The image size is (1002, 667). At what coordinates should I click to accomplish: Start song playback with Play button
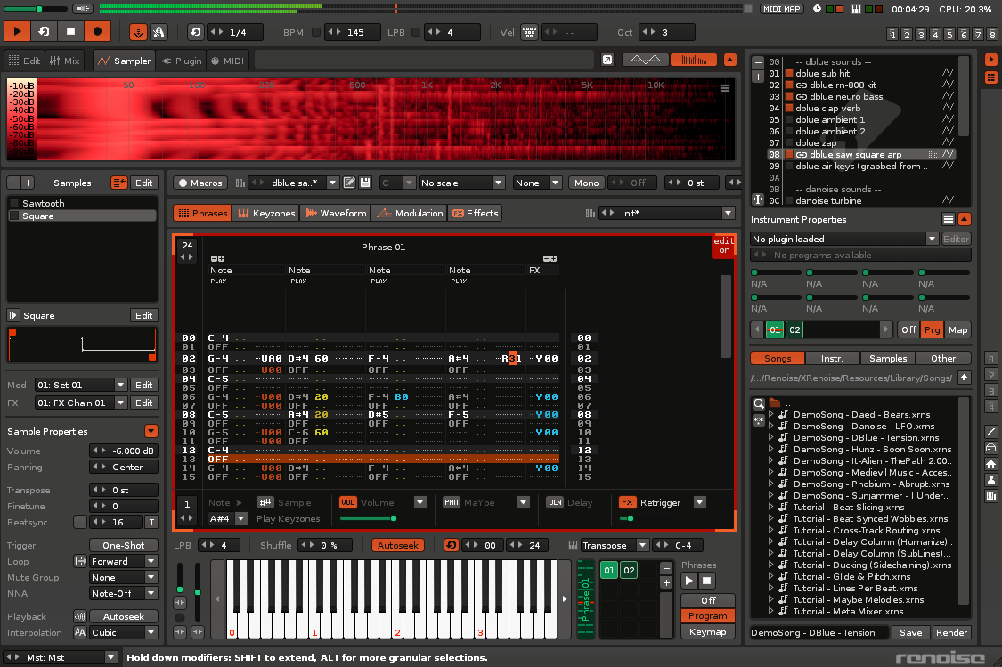(17, 31)
